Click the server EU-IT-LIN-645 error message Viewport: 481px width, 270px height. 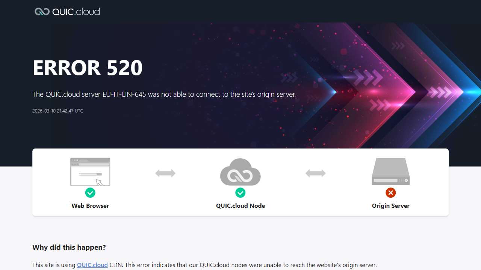tap(164, 94)
